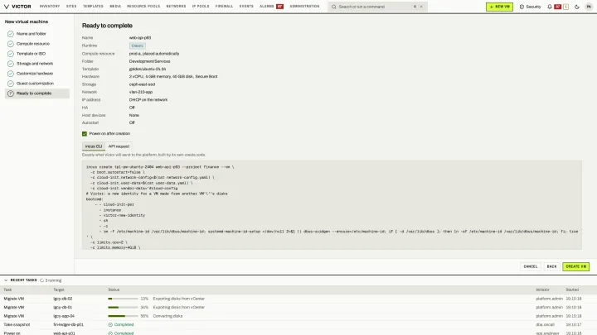This screenshot has height=335, width=597.
Task: Open the Templates menu
Action: (x=93, y=7)
